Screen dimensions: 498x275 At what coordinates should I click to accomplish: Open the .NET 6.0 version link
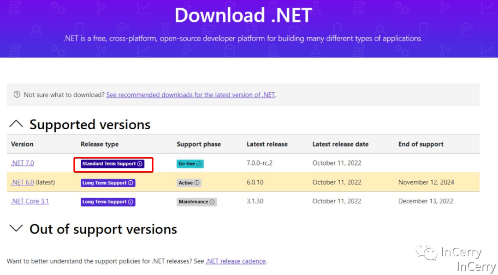(x=22, y=183)
